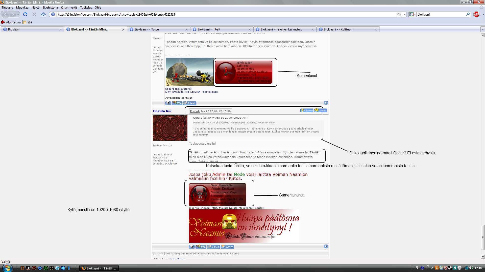Click the Google search input field

coord(441,14)
